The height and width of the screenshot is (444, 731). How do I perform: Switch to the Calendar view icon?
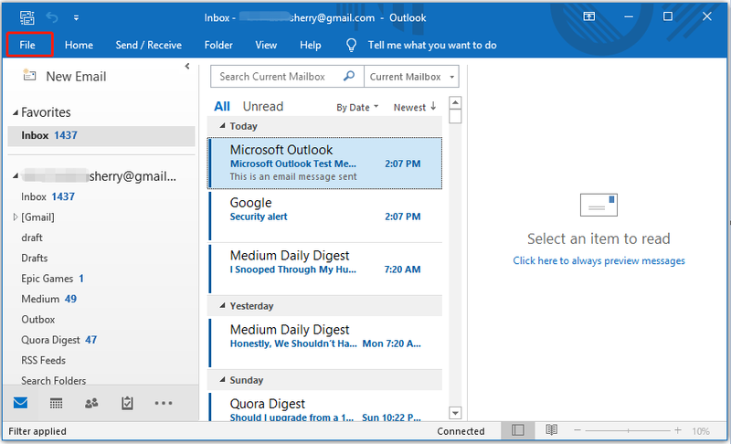pyautogui.click(x=56, y=403)
